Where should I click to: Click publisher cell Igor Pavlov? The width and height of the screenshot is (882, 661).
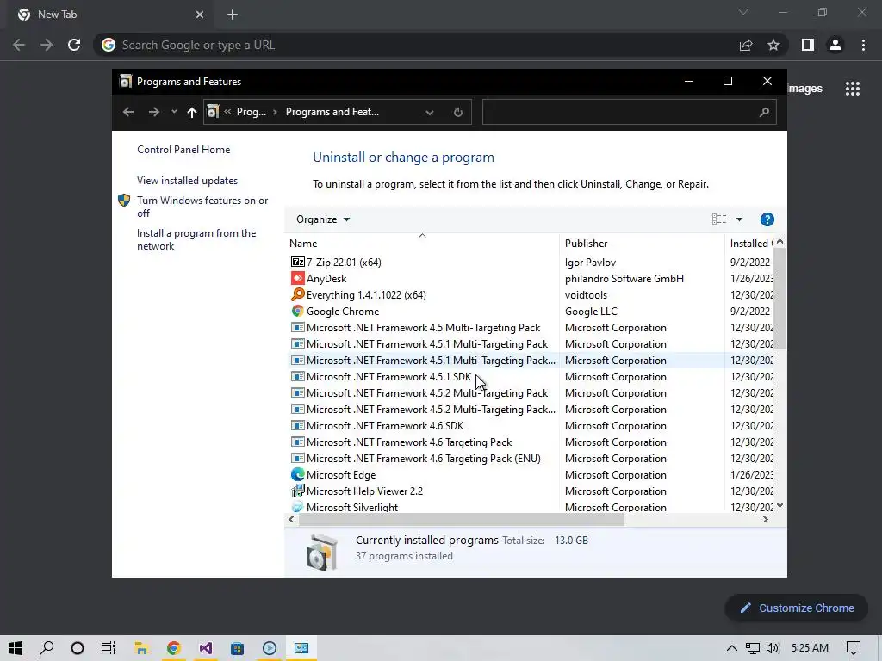pos(590,262)
